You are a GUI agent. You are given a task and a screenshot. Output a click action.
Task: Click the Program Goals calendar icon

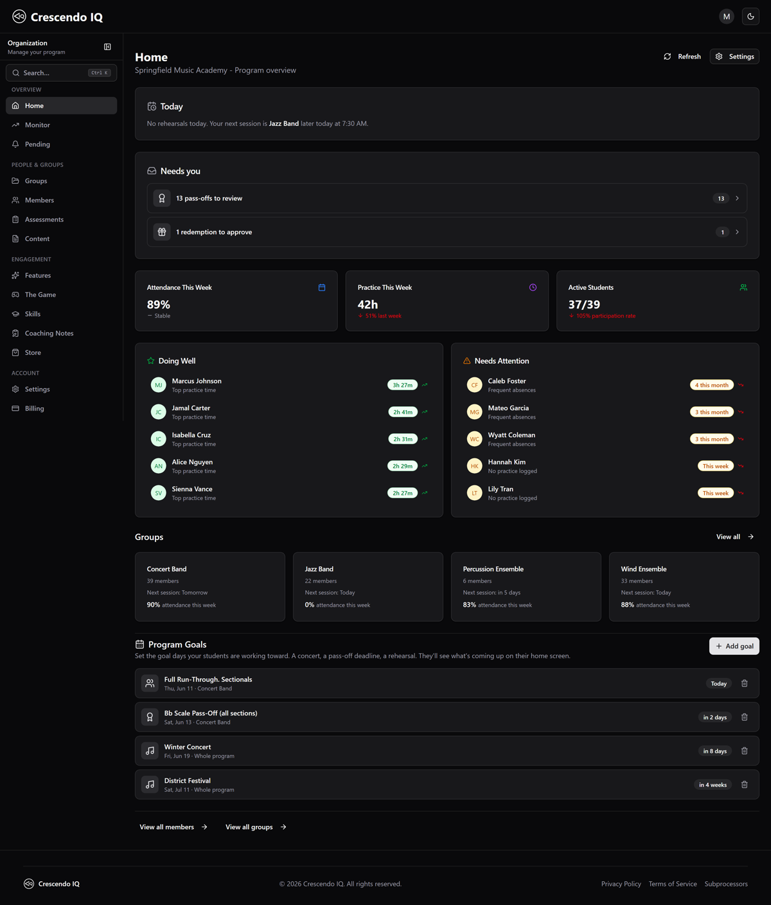tap(139, 644)
